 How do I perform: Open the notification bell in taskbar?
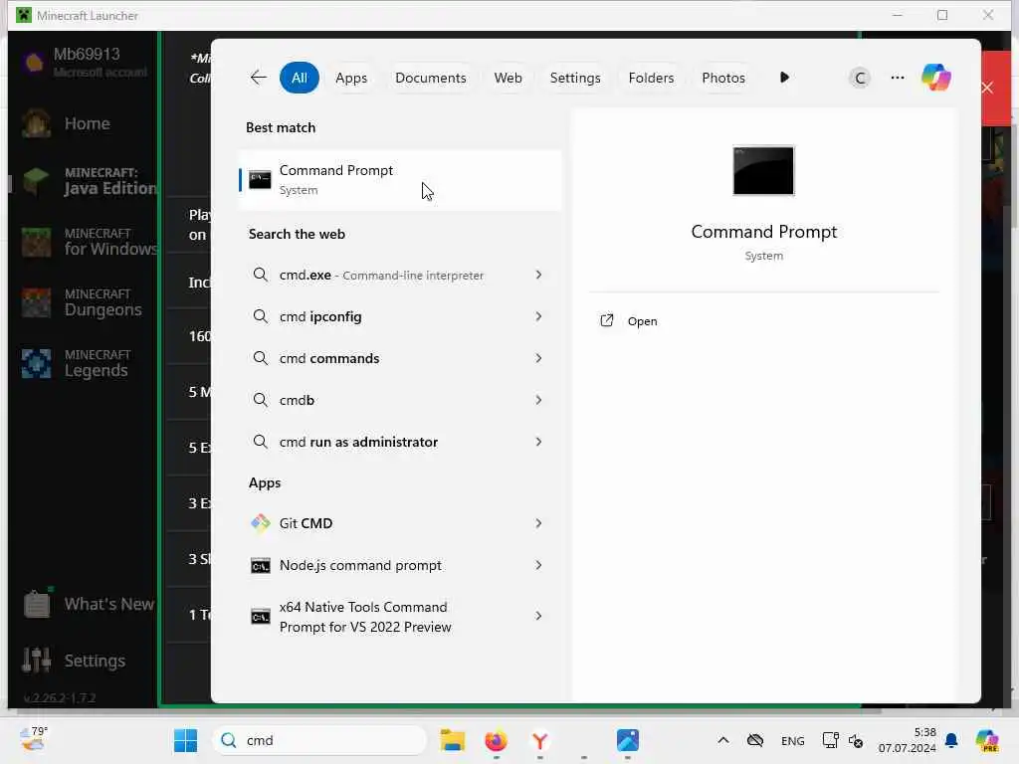click(x=951, y=740)
